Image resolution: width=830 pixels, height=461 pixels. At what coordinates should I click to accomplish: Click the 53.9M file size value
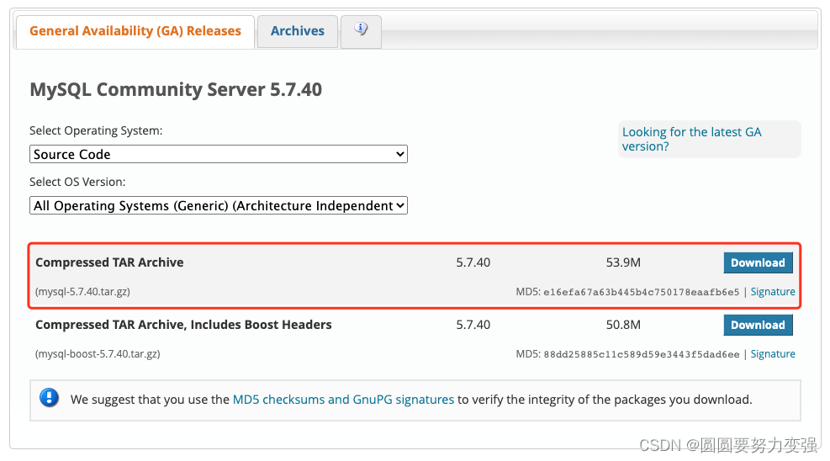pyautogui.click(x=623, y=262)
